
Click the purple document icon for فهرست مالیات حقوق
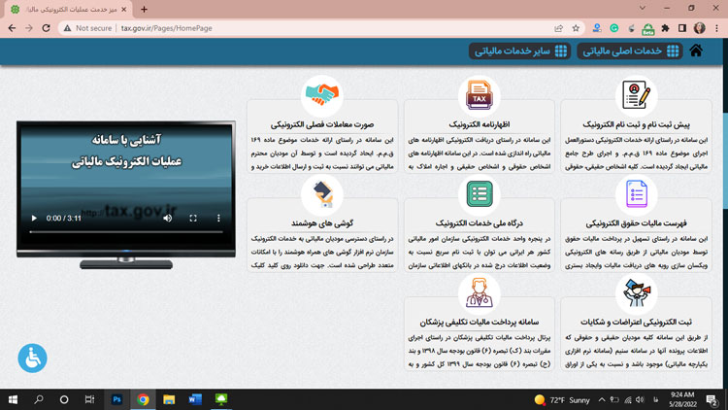[636, 194]
